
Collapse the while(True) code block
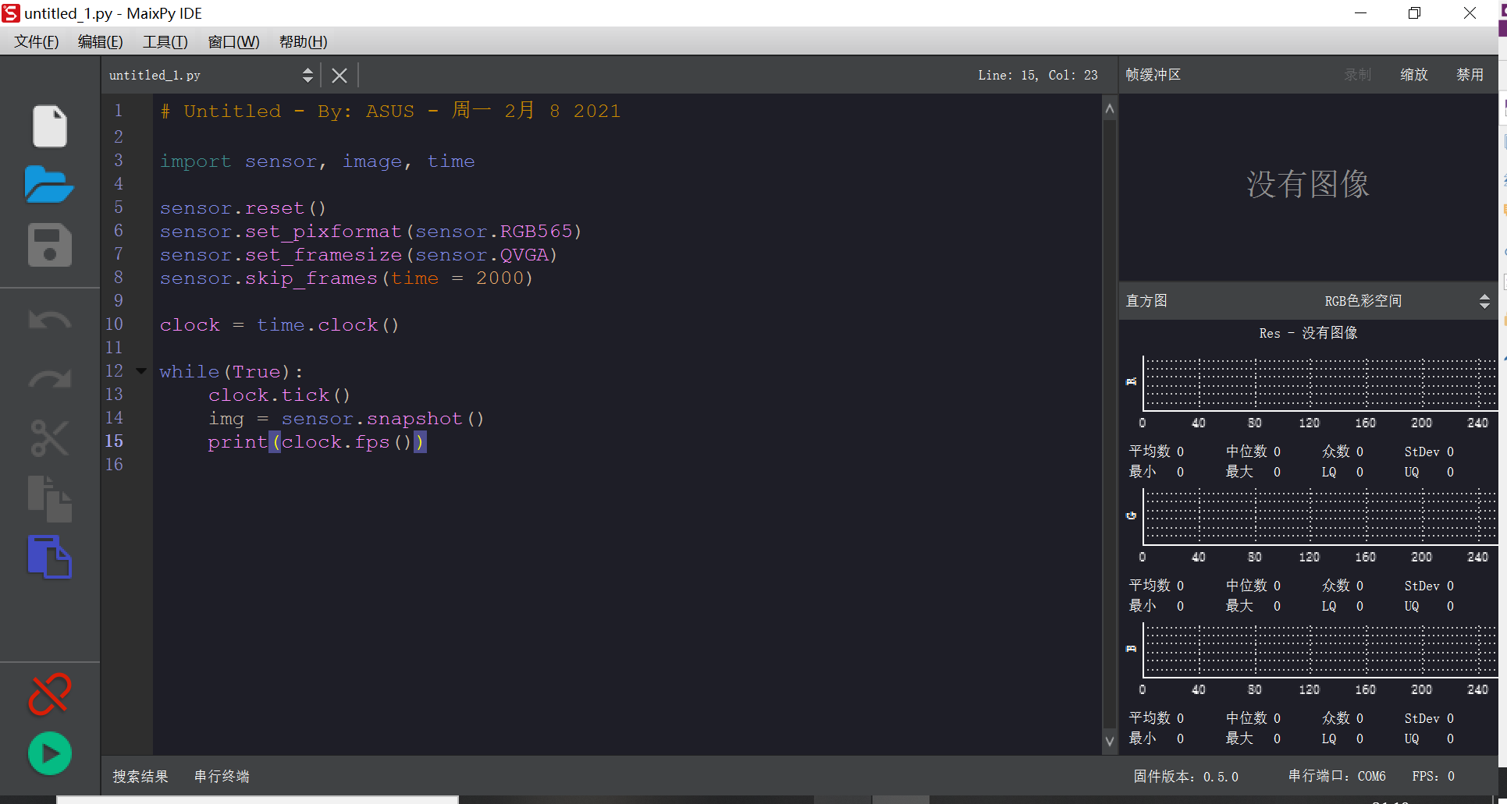[141, 371]
